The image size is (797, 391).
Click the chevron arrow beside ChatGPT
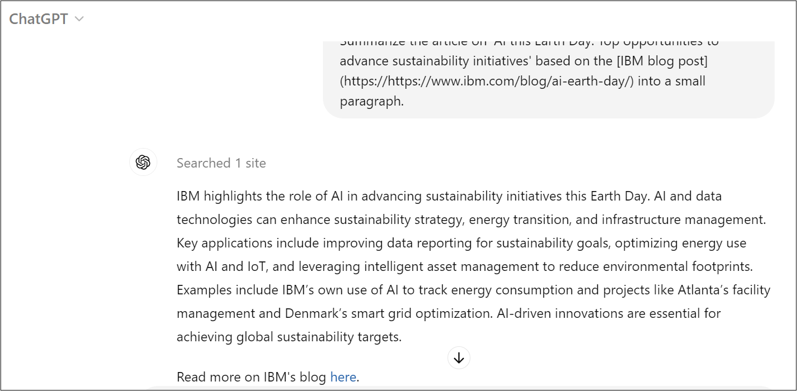coord(79,19)
